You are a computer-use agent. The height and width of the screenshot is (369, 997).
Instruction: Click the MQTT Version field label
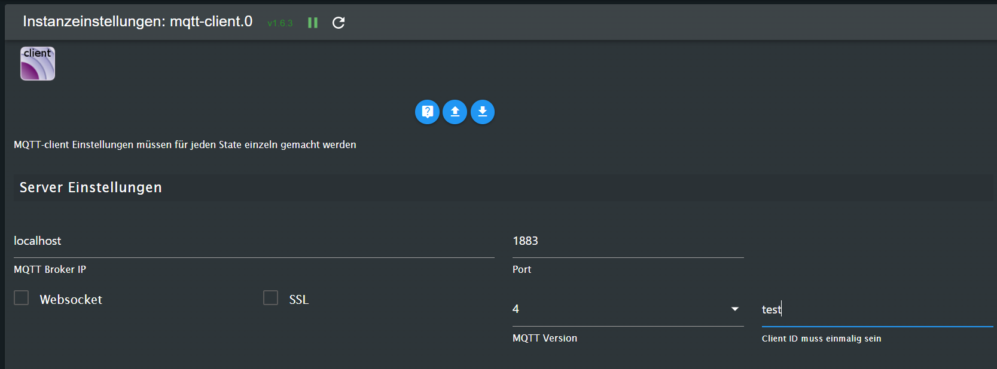545,338
